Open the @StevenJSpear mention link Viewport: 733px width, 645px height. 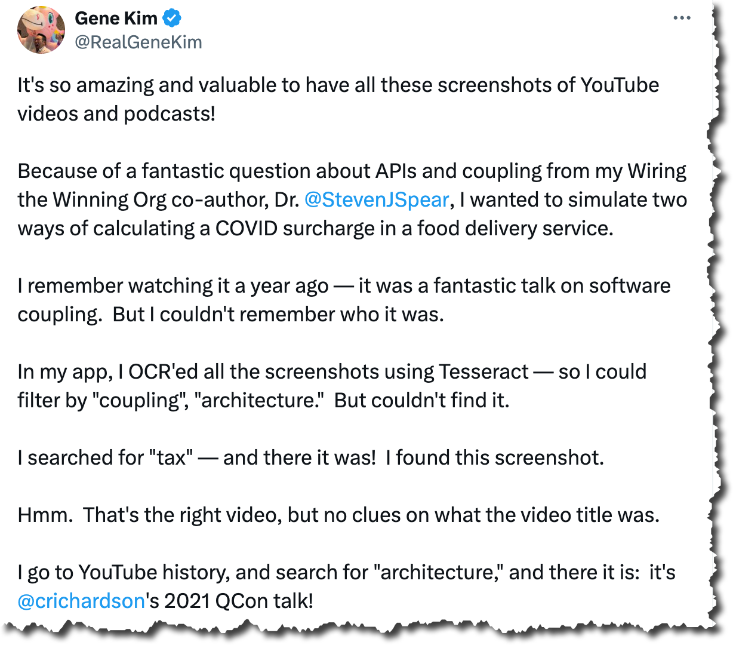coord(377,199)
